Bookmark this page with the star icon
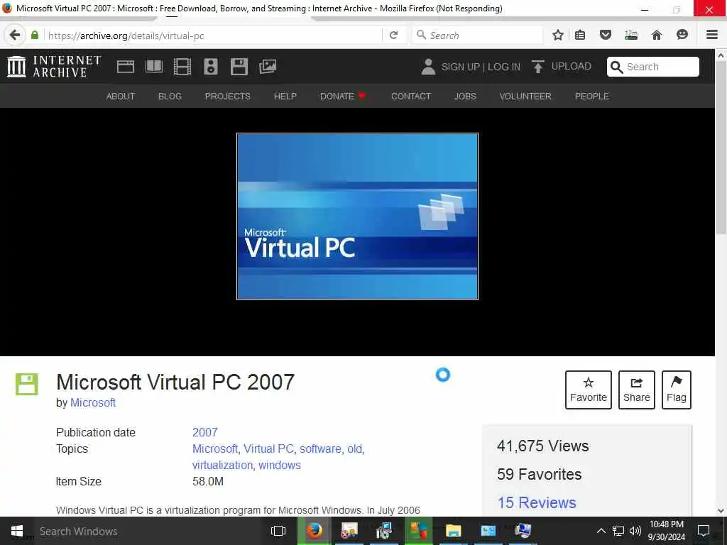 (558, 35)
